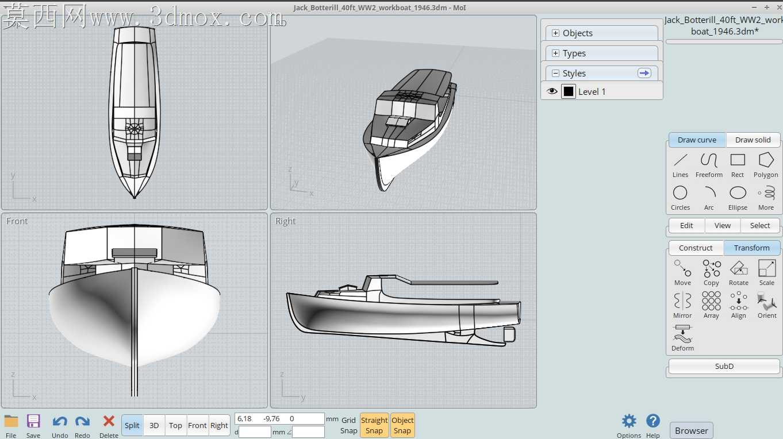Toggle Object Snap off
Image resolution: width=783 pixels, height=439 pixels.
tap(402, 425)
